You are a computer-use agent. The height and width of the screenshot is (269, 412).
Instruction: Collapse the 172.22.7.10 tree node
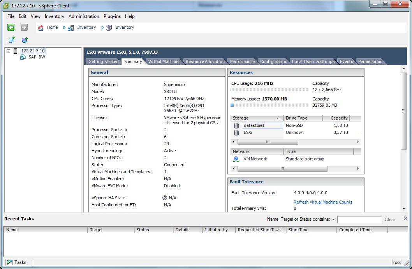click(x=9, y=51)
